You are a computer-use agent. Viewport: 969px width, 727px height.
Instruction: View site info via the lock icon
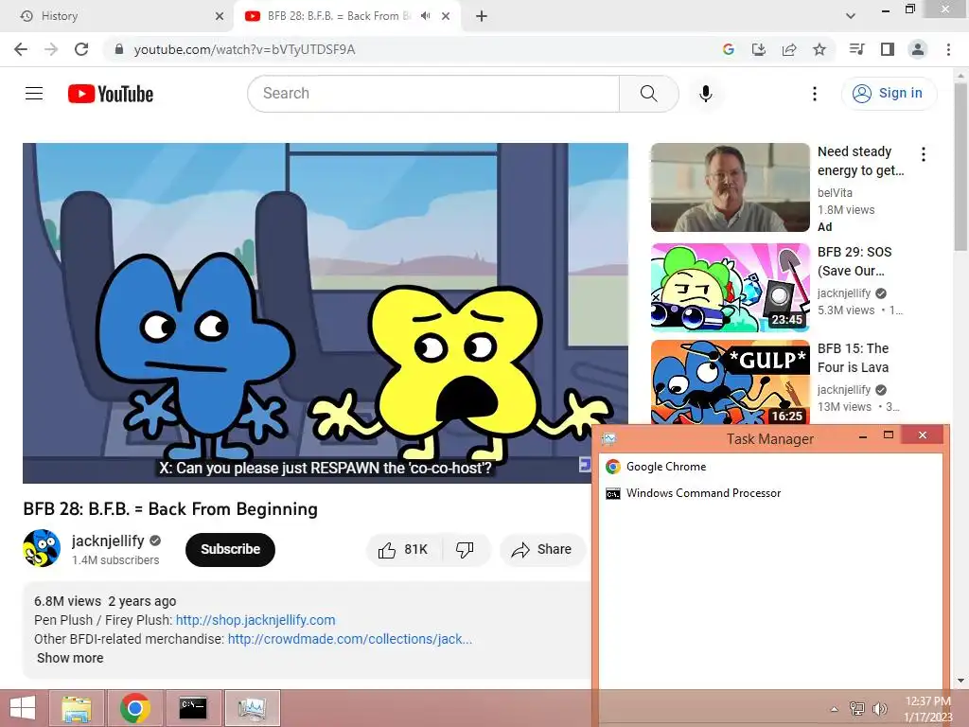119,49
